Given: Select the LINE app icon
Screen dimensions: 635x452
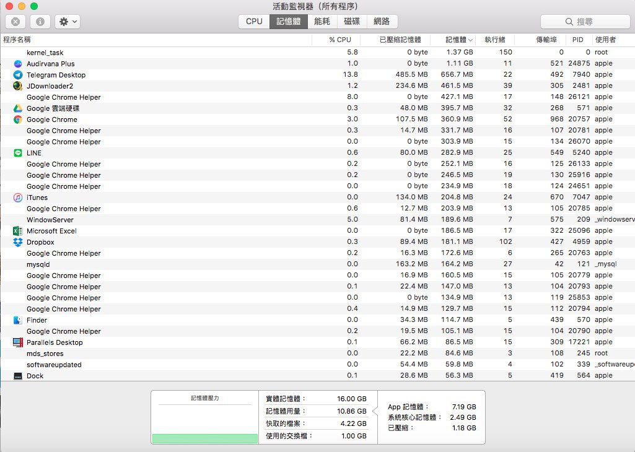Looking at the screenshot, I should coord(18,153).
